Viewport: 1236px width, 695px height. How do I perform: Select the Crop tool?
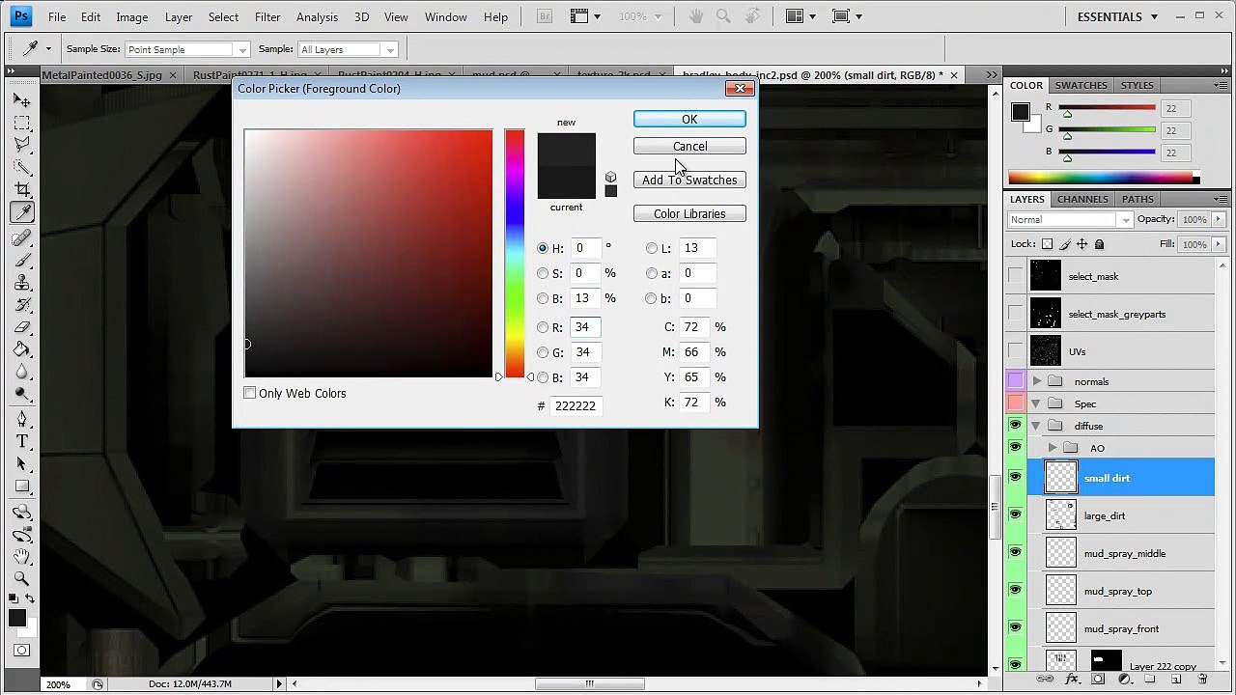[22, 189]
